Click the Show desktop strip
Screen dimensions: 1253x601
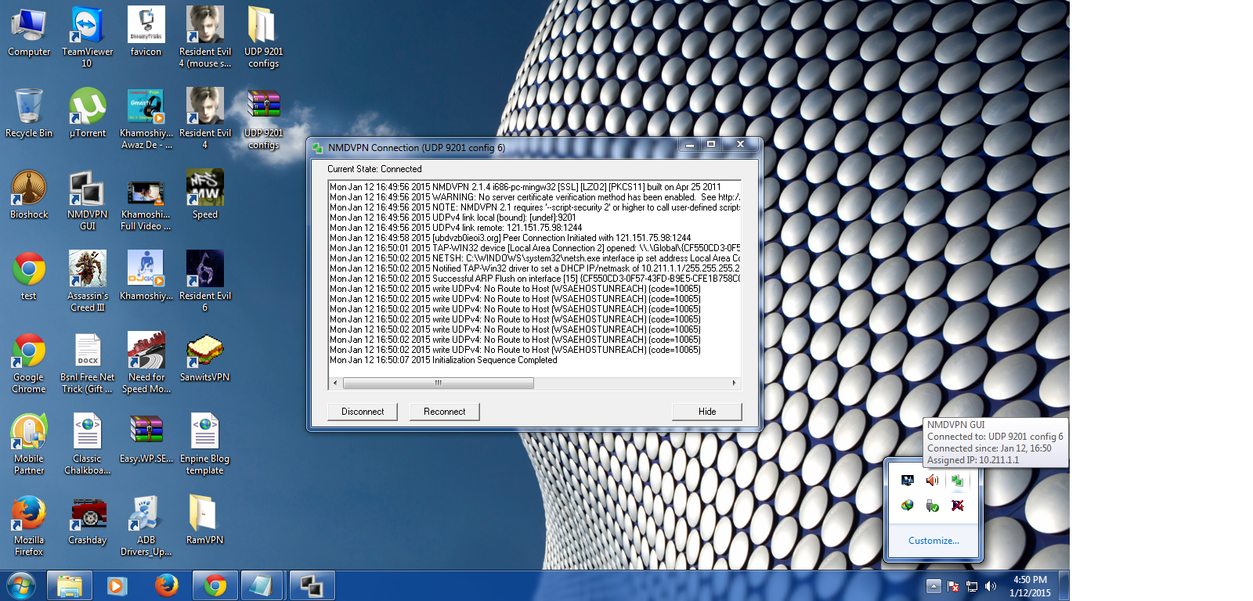click(1064, 586)
